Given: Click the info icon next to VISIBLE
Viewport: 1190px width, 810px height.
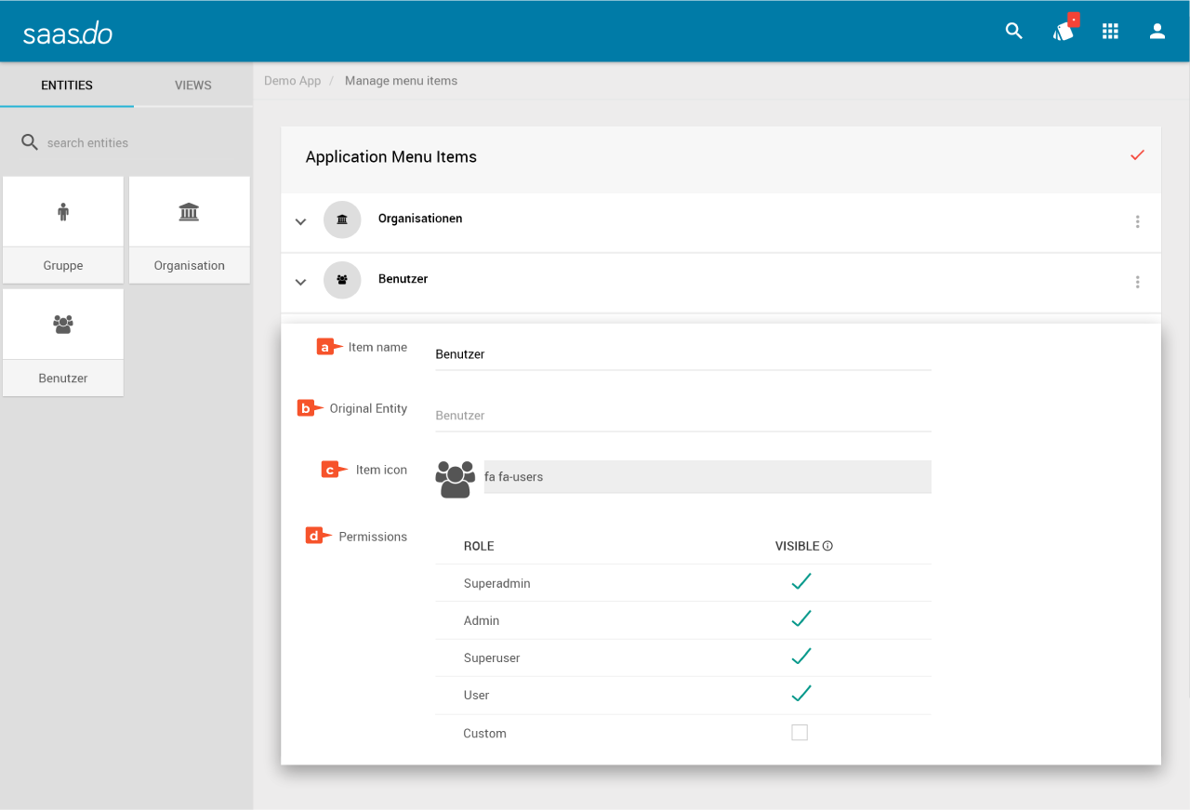Looking at the screenshot, I should (827, 546).
